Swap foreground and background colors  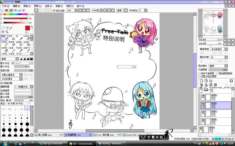pyautogui.click(x=32, y=27)
